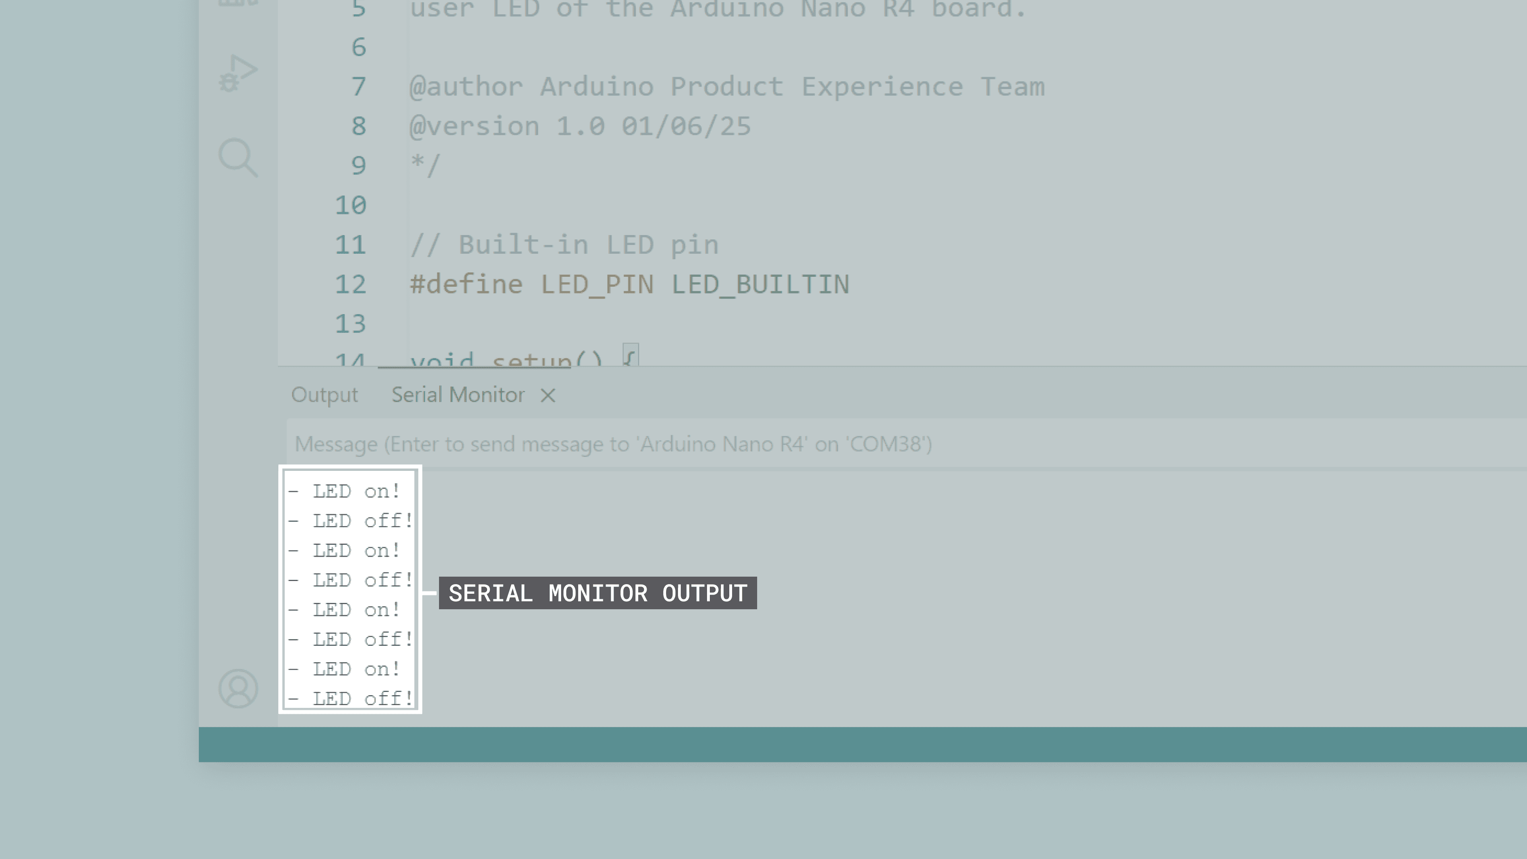Screen dimensions: 1527x859
Task: Click the user account profile icon
Action: click(238, 688)
